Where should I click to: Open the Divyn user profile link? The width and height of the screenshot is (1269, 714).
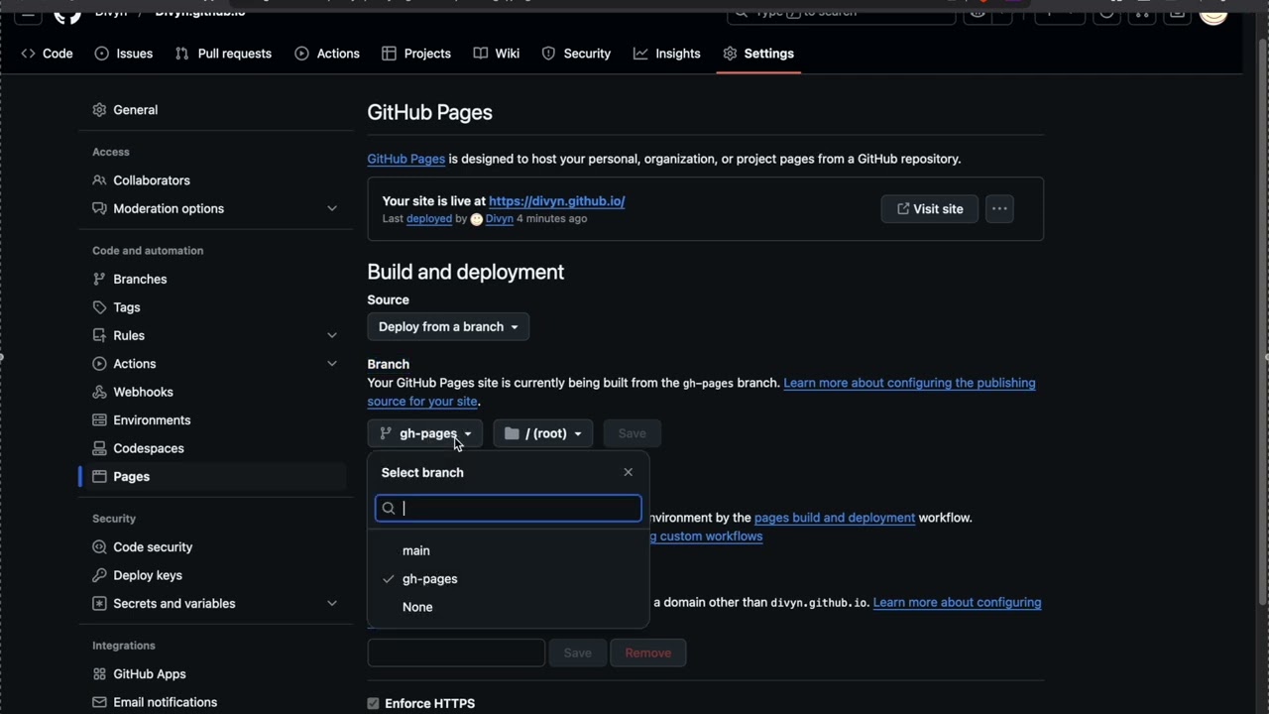[500, 219]
